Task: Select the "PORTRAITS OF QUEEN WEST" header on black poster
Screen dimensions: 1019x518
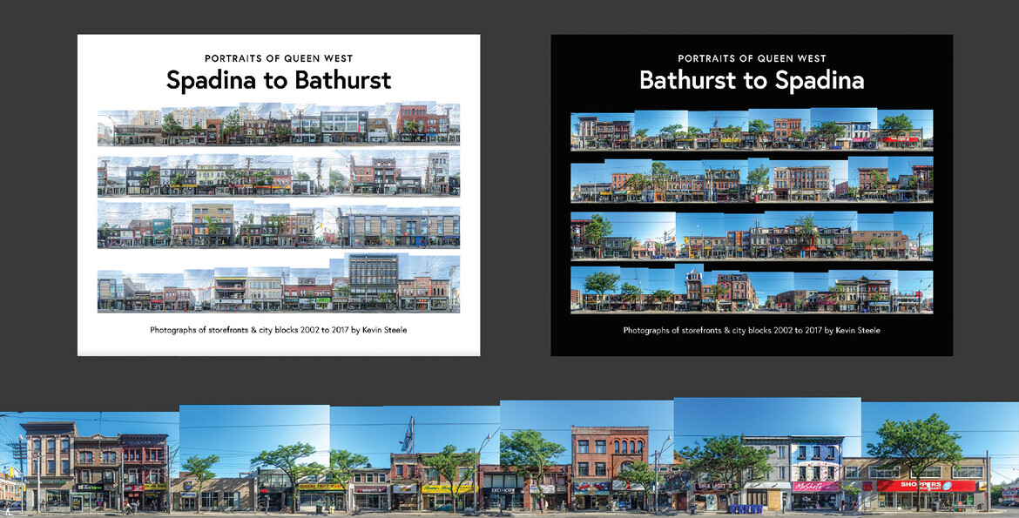Action: point(751,58)
